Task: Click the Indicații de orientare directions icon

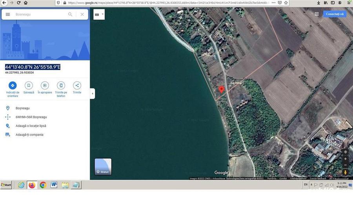Action: pyautogui.click(x=13, y=86)
